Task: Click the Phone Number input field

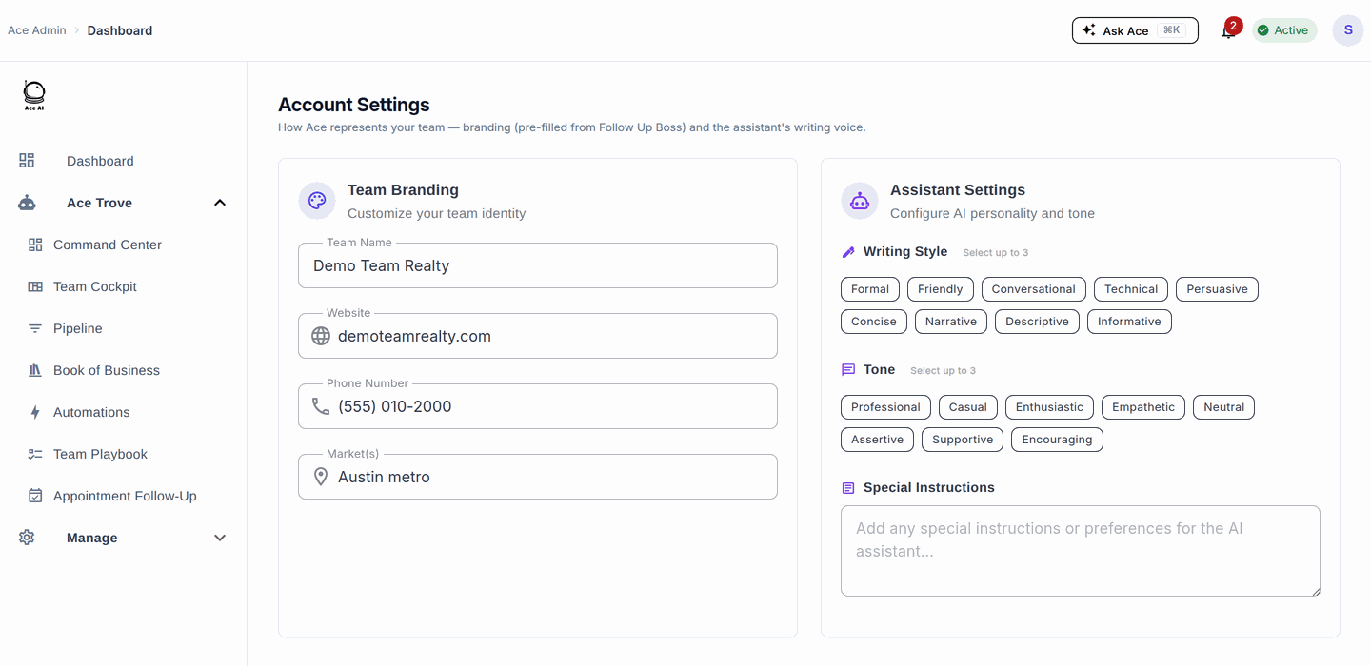Action: point(538,406)
